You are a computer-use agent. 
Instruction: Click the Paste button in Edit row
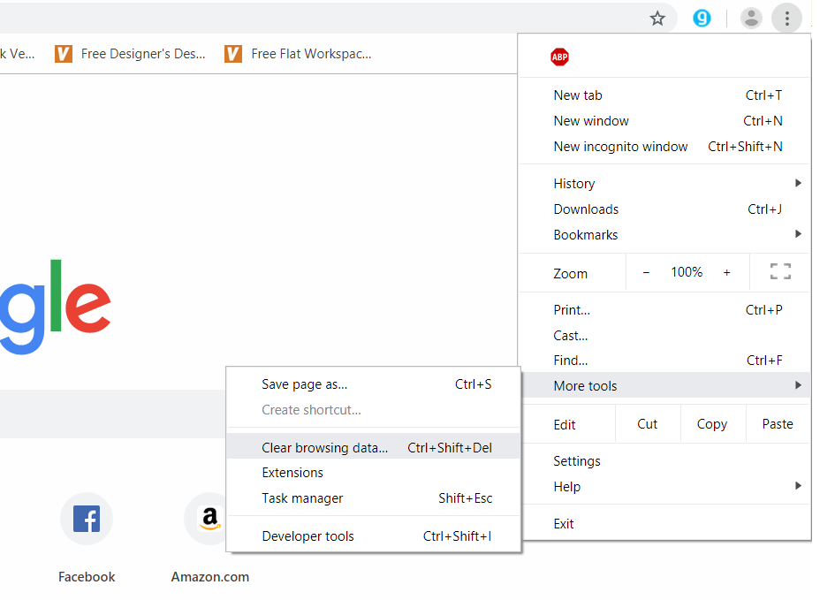778,424
